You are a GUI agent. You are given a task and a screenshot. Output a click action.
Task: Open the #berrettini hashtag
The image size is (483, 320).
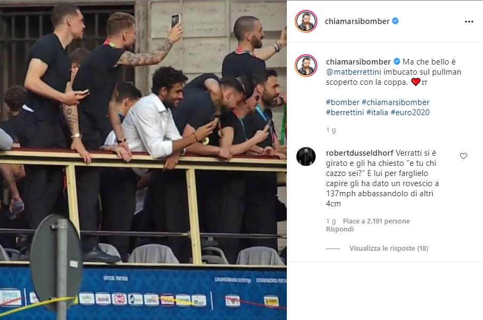click(x=345, y=113)
